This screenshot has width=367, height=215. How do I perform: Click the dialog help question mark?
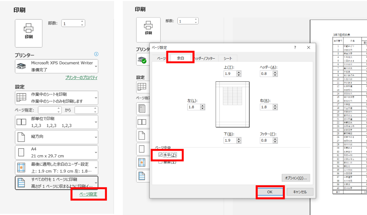coord(295,48)
